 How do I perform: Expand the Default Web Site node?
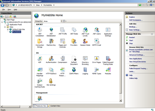[8, 29]
